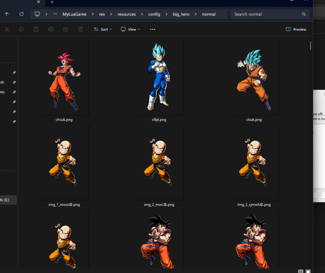This screenshot has height=273, width=325.
Task: Open the See more ellipsis menu in the toolbar
Action: click(153, 29)
